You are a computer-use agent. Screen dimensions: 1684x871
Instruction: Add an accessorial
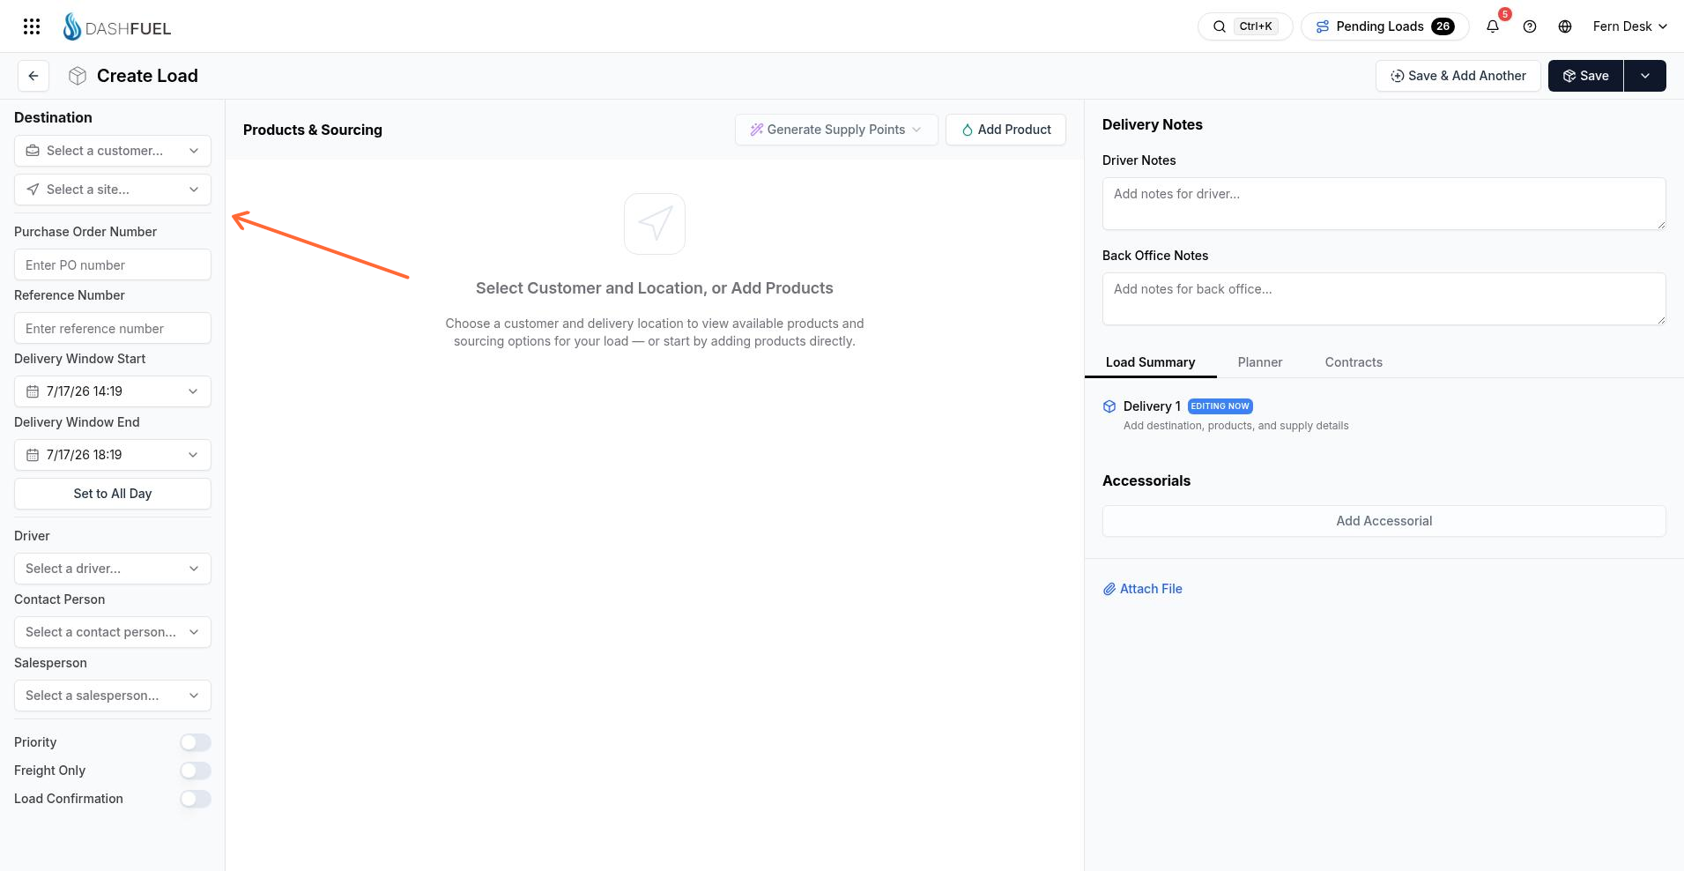point(1384,521)
